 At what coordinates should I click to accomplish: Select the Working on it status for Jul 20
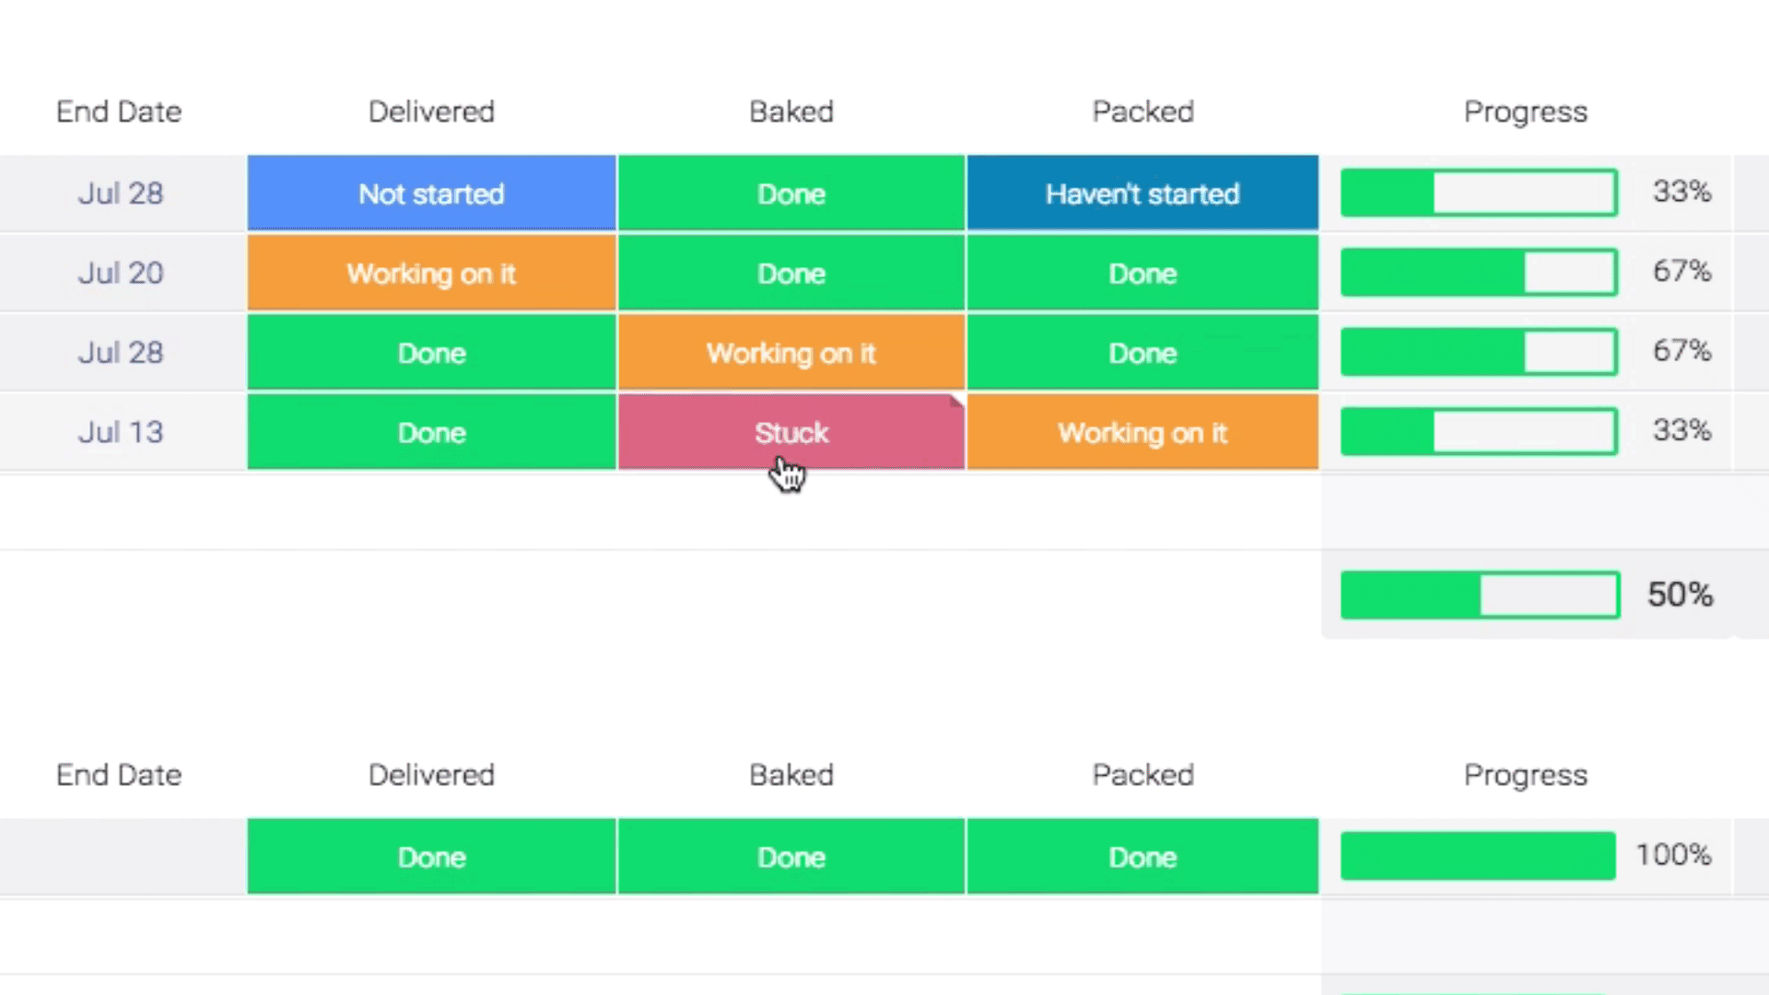(x=431, y=273)
